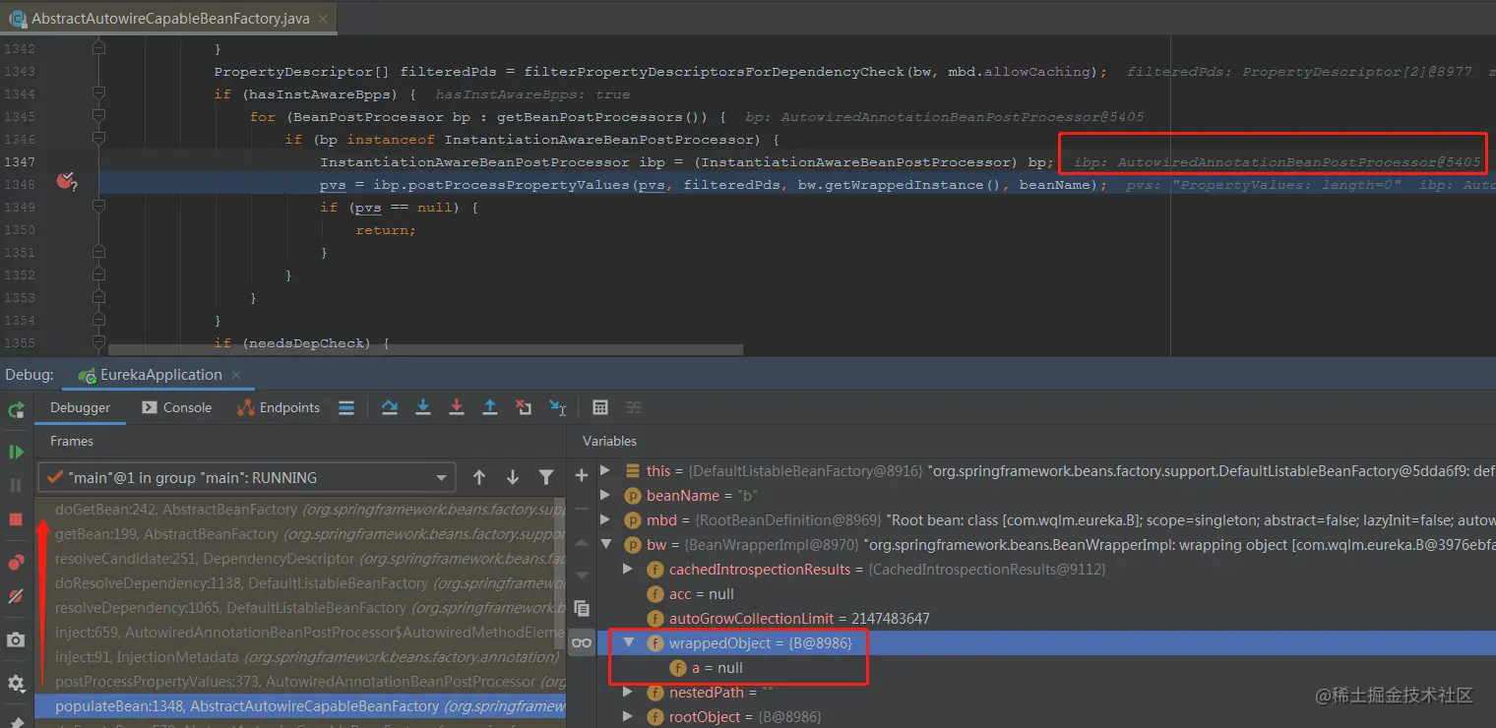Select frame resolveDependency:1065
Image resolution: width=1496 pixels, height=728 pixels.
[x=300, y=608]
